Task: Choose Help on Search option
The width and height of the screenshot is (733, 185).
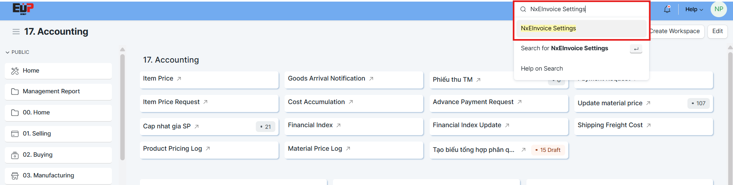Action: (x=542, y=69)
